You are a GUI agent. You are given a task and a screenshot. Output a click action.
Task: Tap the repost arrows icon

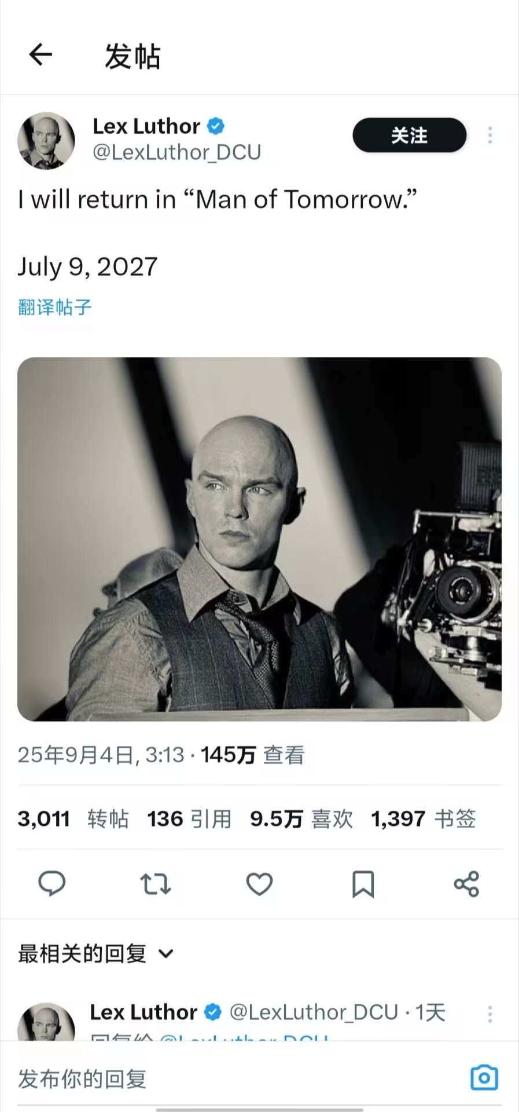coord(155,884)
